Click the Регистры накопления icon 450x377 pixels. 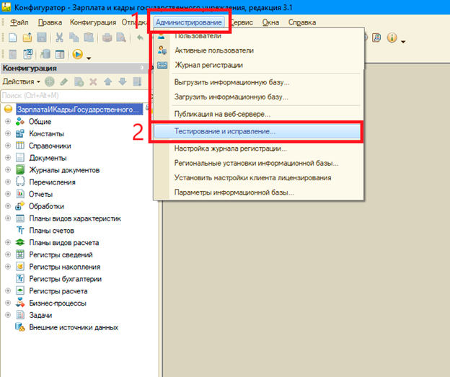pos(20,267)
